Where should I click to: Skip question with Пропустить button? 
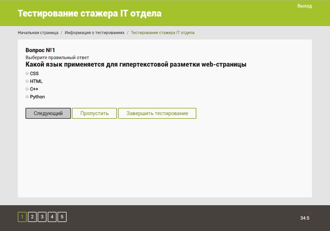click(x=94, y=113)
